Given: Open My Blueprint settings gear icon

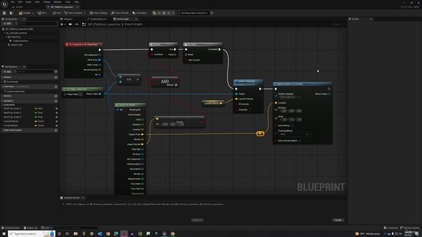Looking at the screenshot, I should (56, 72).
